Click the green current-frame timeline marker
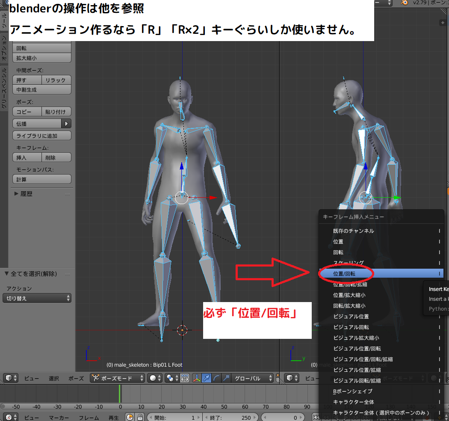 [120, 393]
